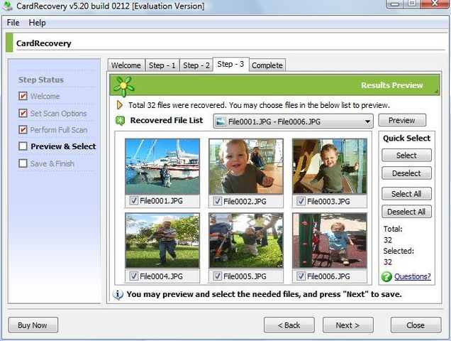Switch to the Step - 2 tab
The image size is (451, 341).
(x=196, y=65)
